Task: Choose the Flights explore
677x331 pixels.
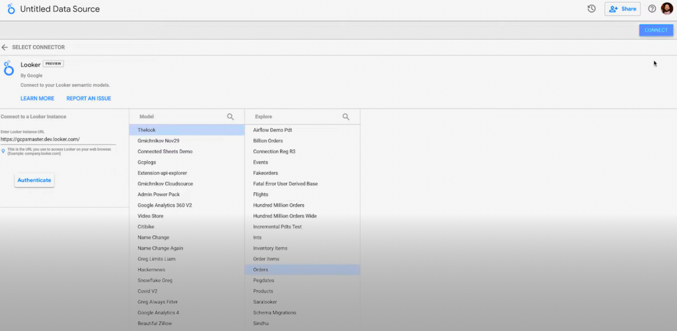Action: click(x=302, y=194)
